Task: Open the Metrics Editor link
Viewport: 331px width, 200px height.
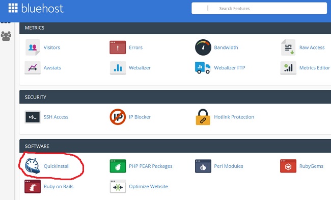Action: tap(315, 68)
